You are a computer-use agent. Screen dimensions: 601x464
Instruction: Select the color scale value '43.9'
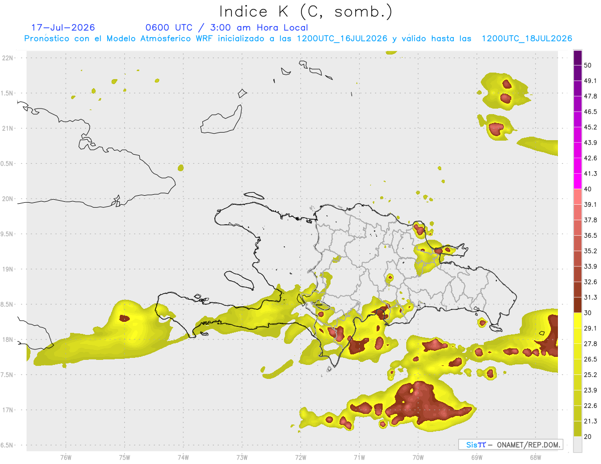tap(590, 143)
